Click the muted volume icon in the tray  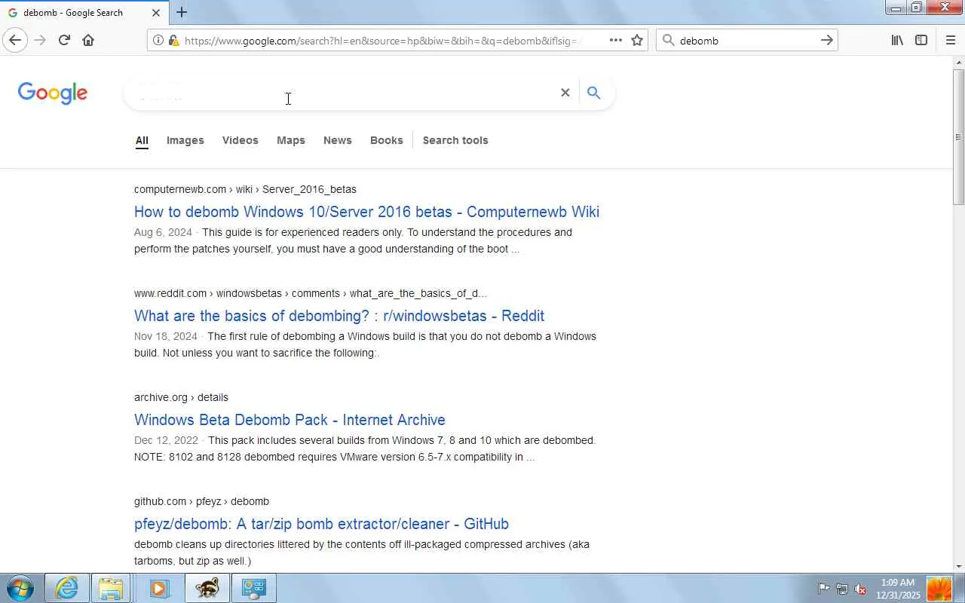(x=860, y=589)
